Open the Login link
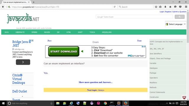This screenshot has width=189, height=106. point(162,12)
